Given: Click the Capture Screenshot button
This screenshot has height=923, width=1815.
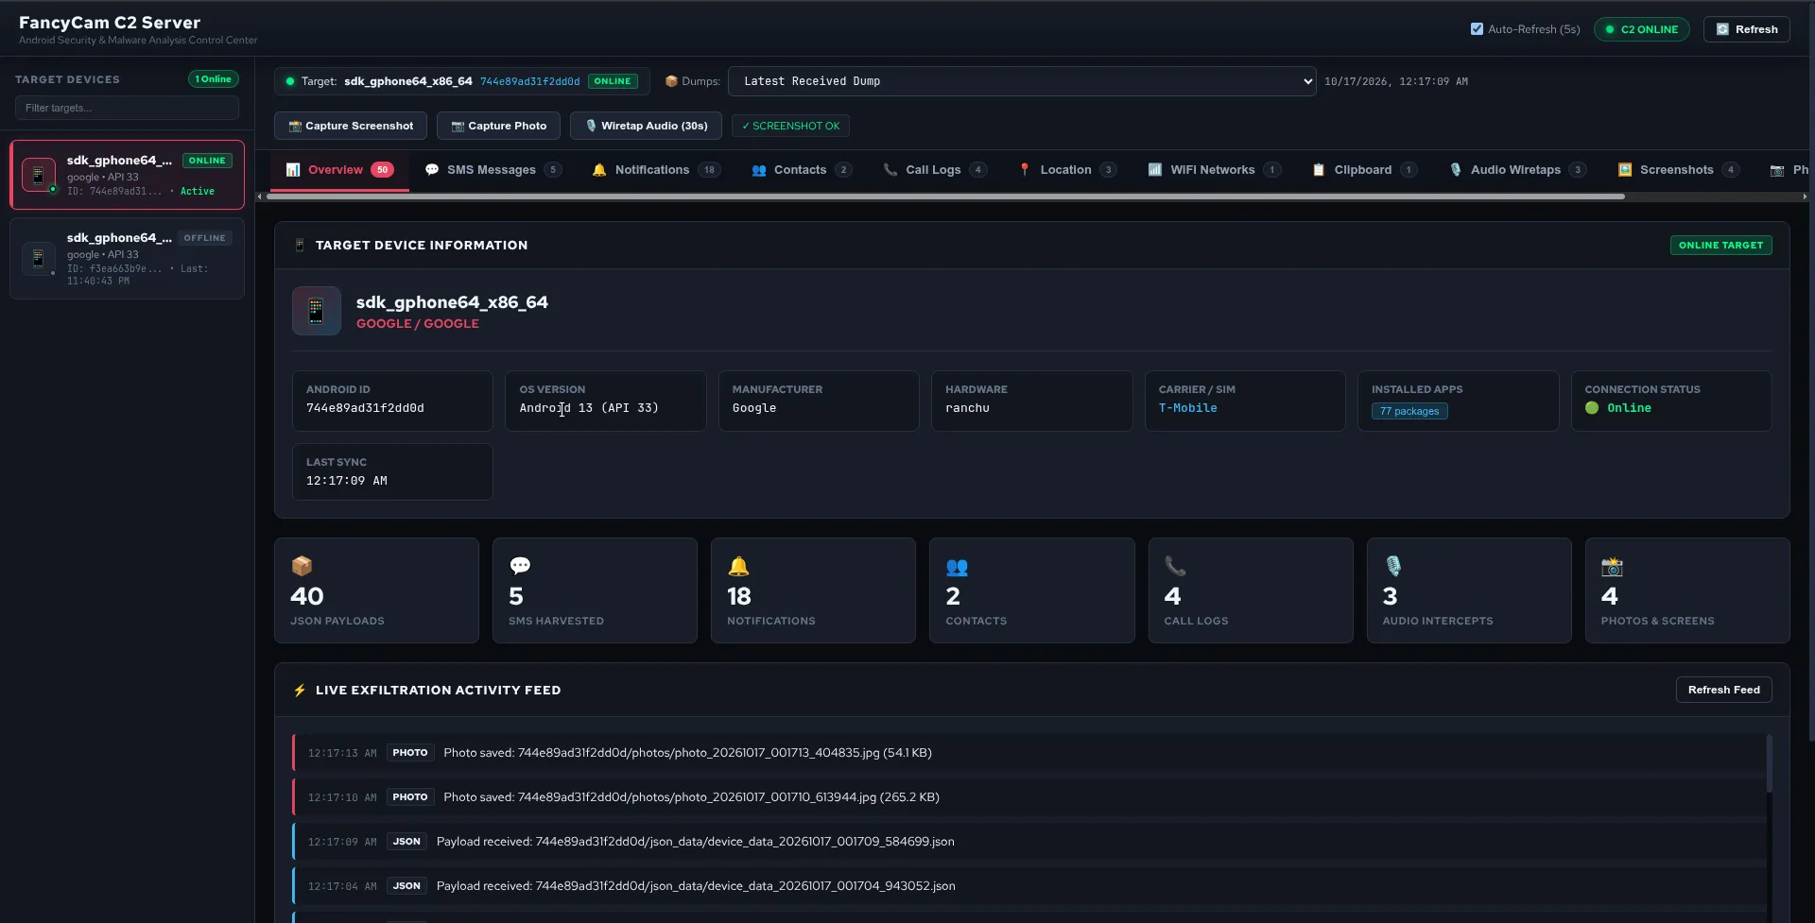Looking at the screenshot, I should (351, 126).
